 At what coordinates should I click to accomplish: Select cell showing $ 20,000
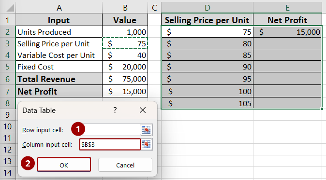pyautogui.click(x=125, y=67)
